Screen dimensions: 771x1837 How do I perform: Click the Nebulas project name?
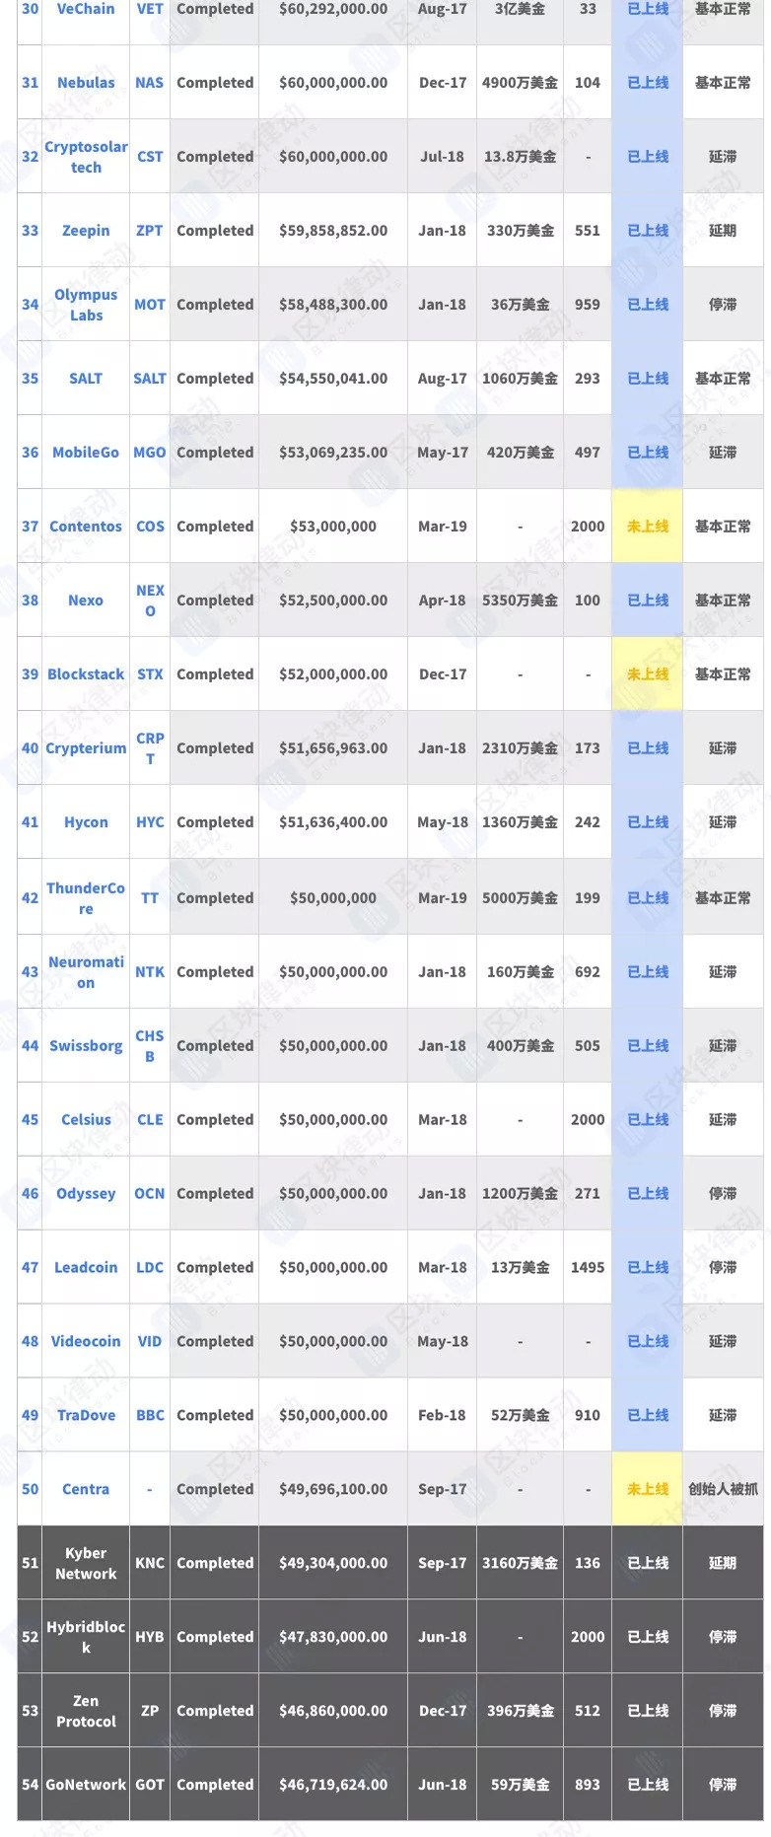click(86, 83)
